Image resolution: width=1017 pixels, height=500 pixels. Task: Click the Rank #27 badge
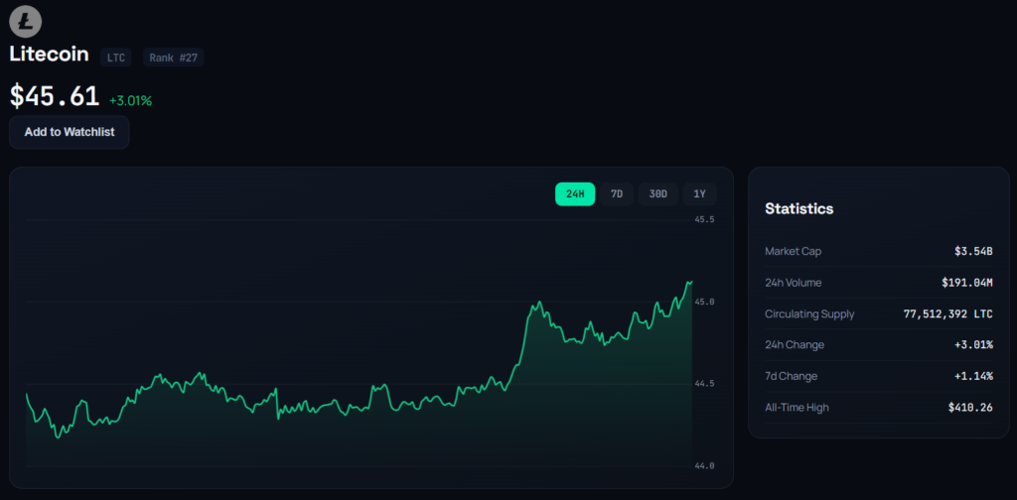173,57
